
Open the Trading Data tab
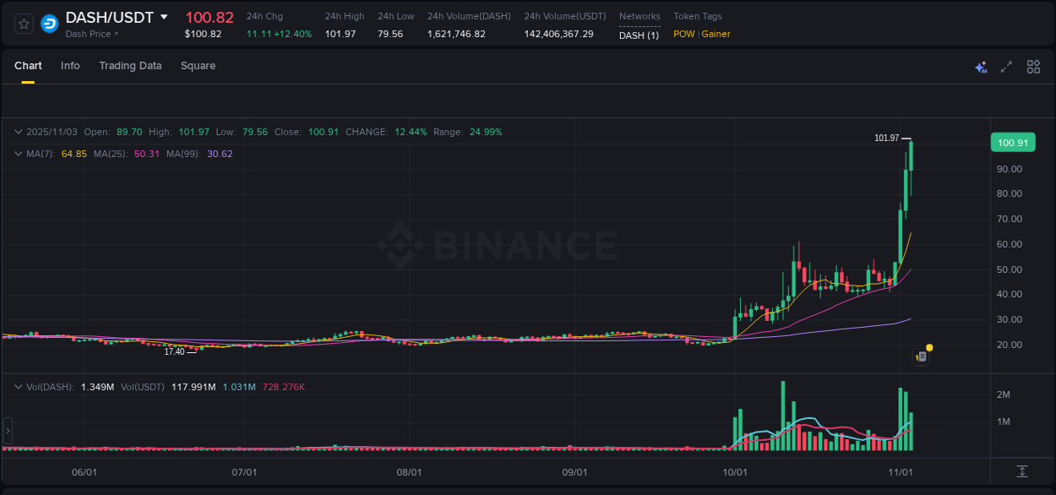(x=130, y=65)
